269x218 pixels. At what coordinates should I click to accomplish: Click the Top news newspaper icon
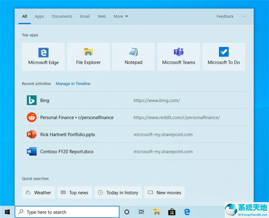[63, 193]
